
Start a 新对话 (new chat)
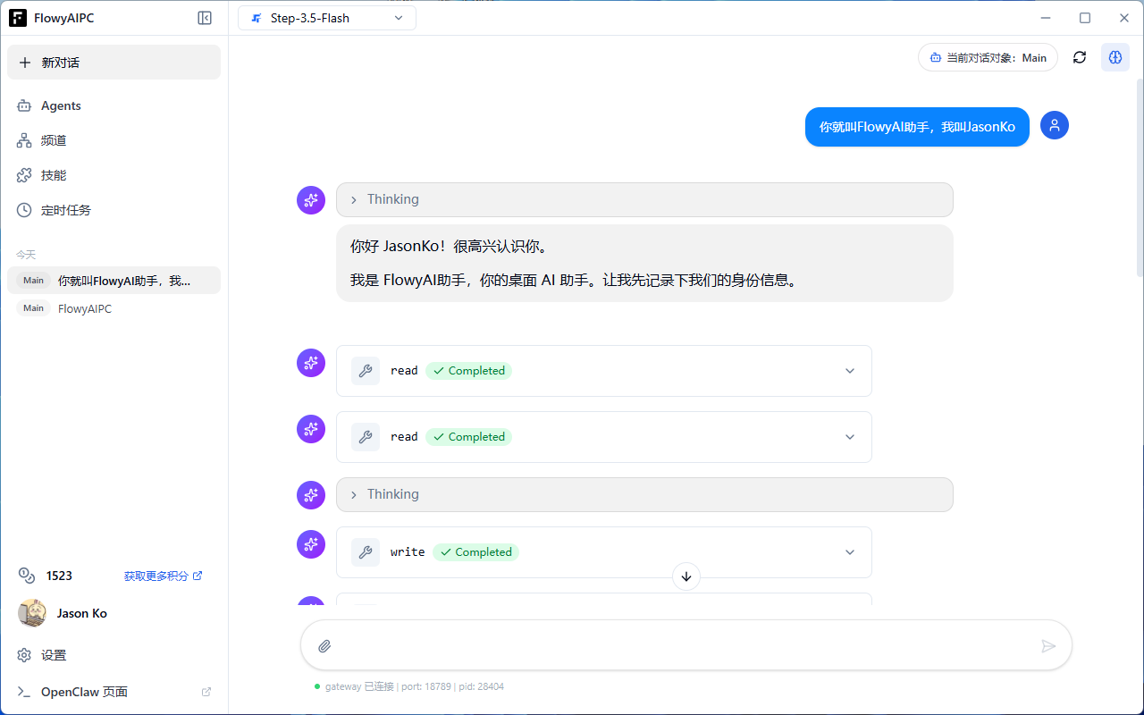click(x=114, y=62)
